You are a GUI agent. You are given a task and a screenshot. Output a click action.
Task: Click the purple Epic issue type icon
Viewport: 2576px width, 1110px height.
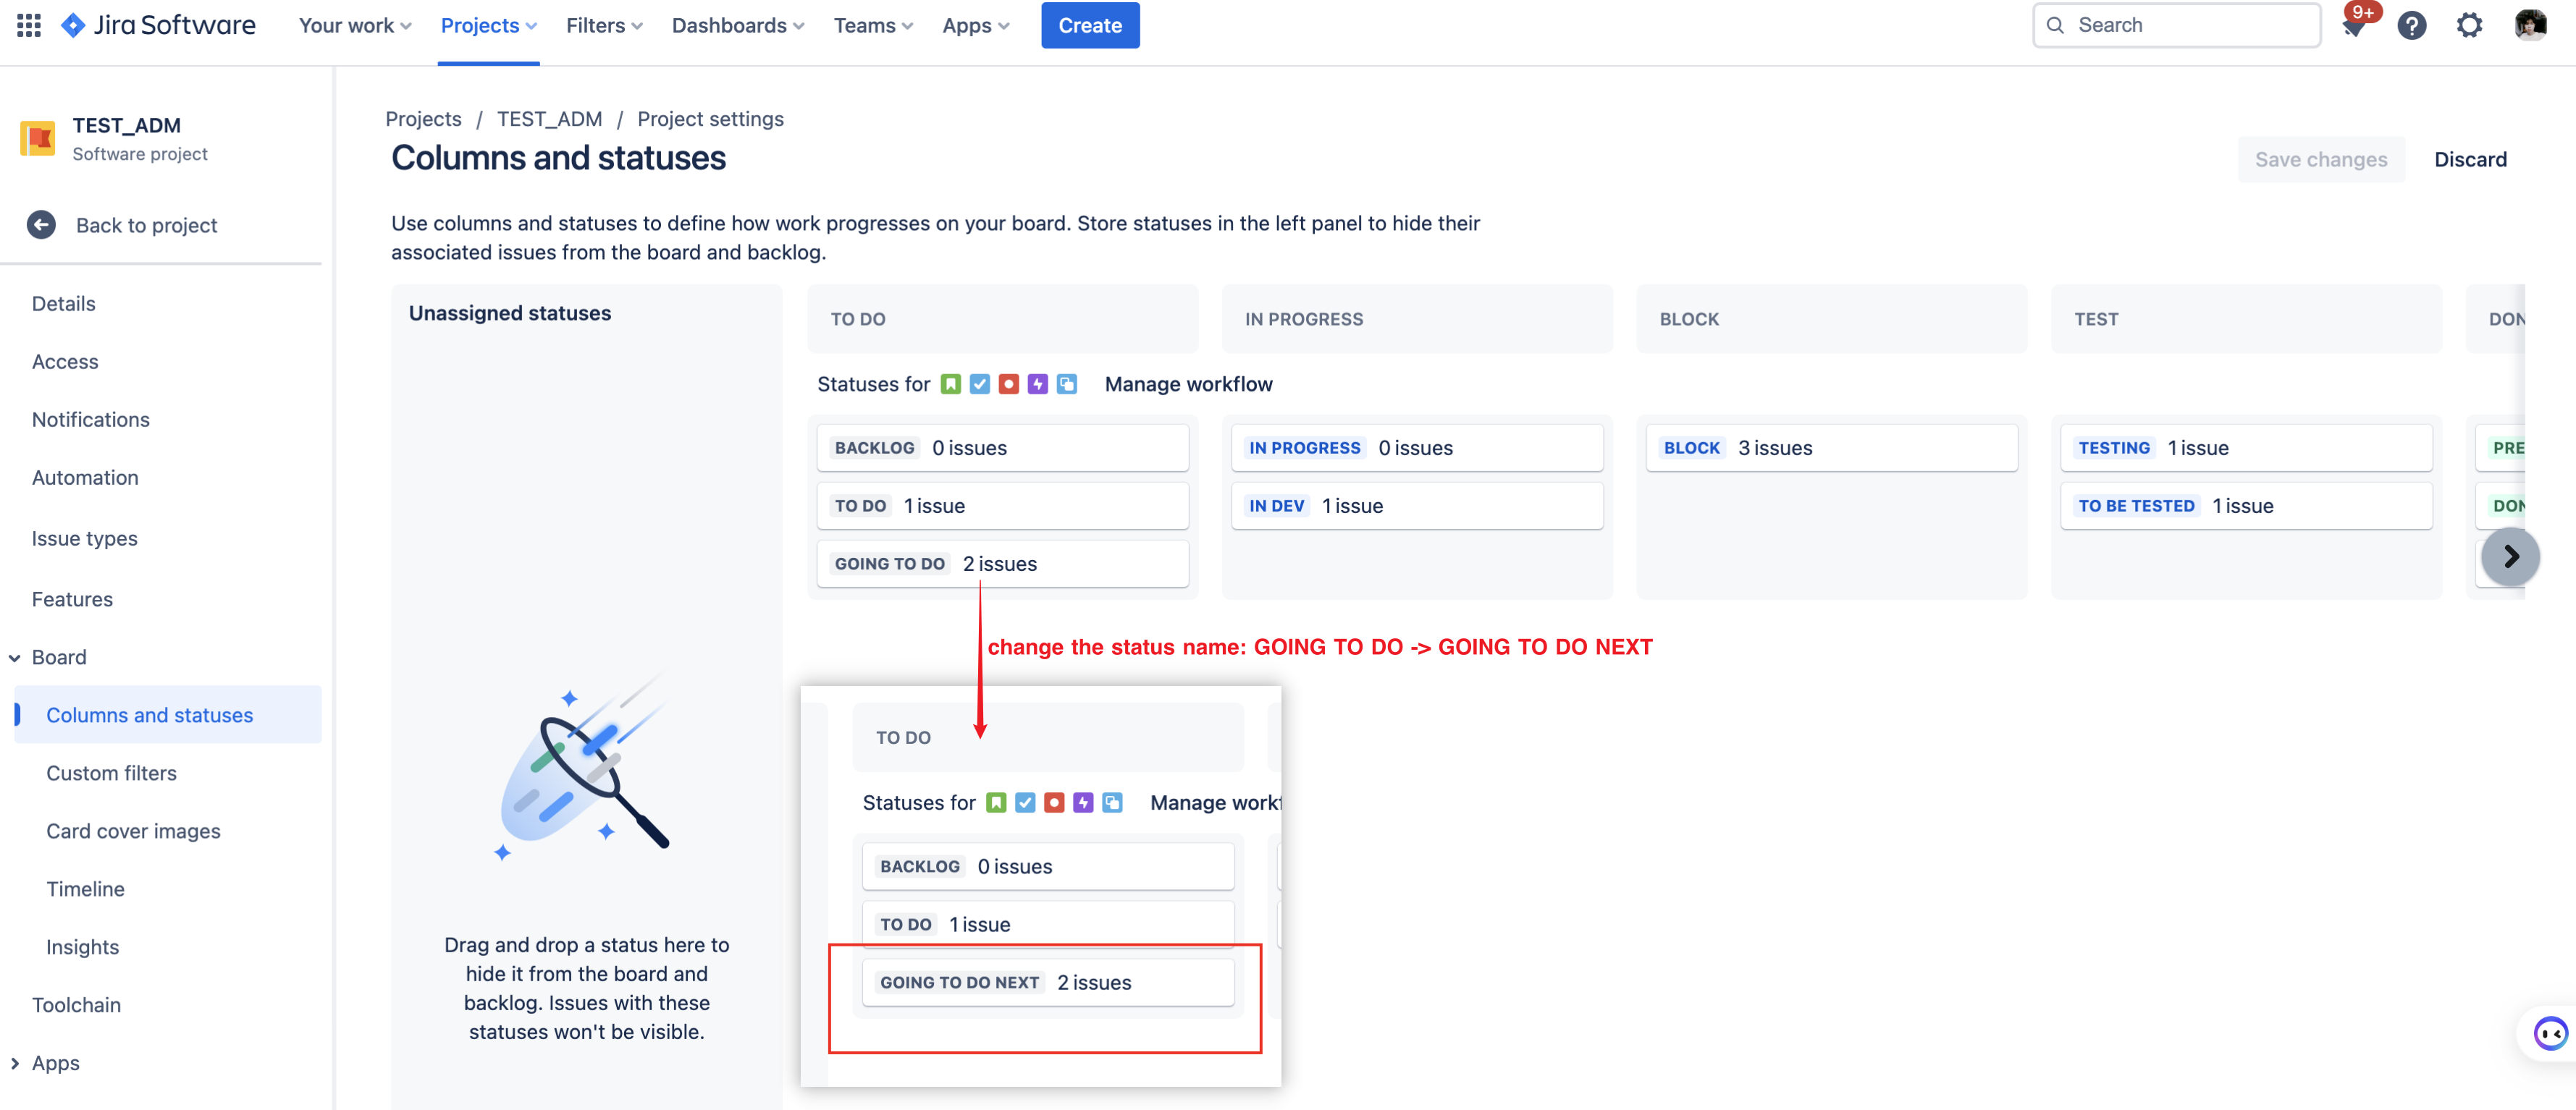pos(1038,385)
